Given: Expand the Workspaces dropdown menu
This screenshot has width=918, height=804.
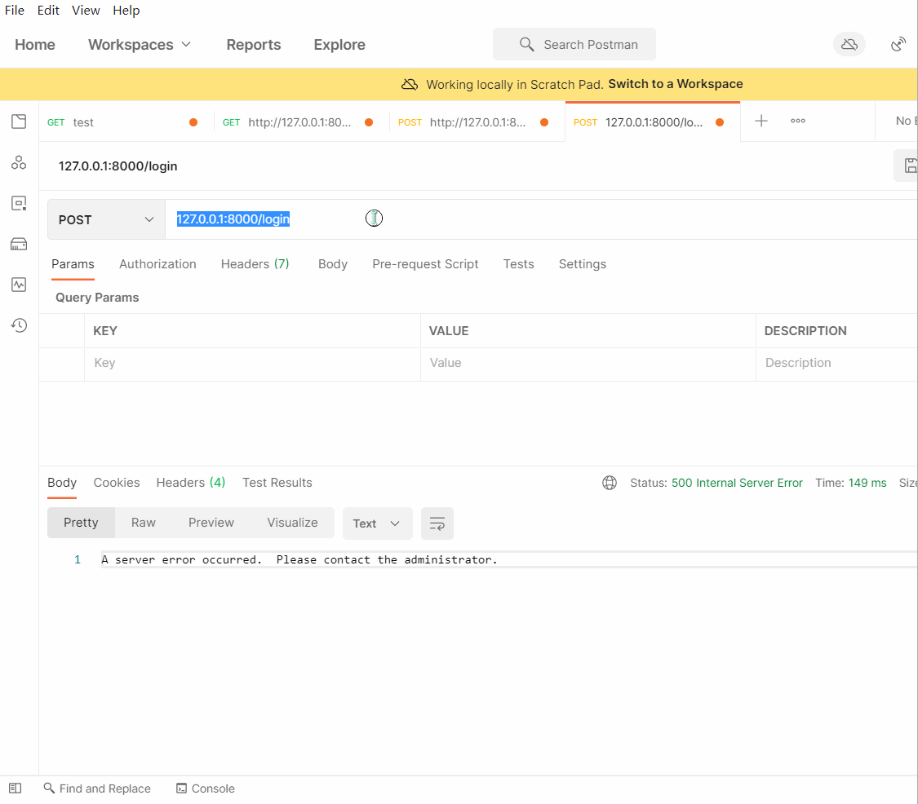Looking at the screenshot, I should click(x=140, y=45).
